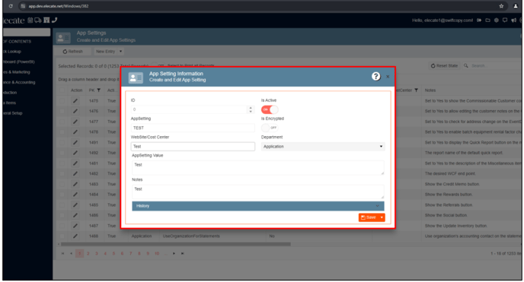This screenshot has width=524, height=282.
Task: Expand the History section in the dialog
Action: [x=258, y=206]
